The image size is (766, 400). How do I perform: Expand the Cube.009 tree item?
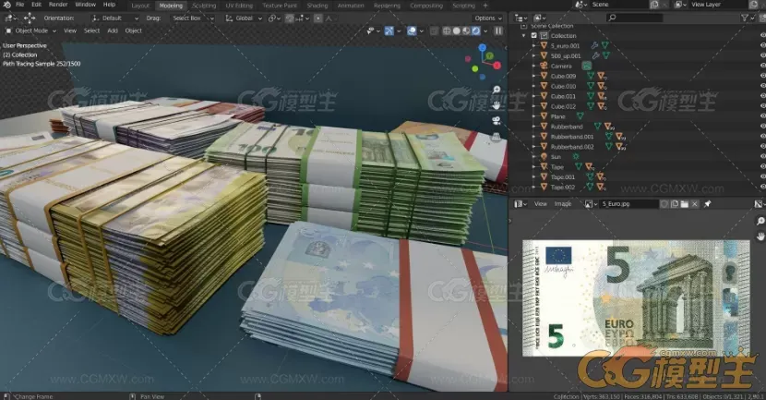[x=533, y=76]
